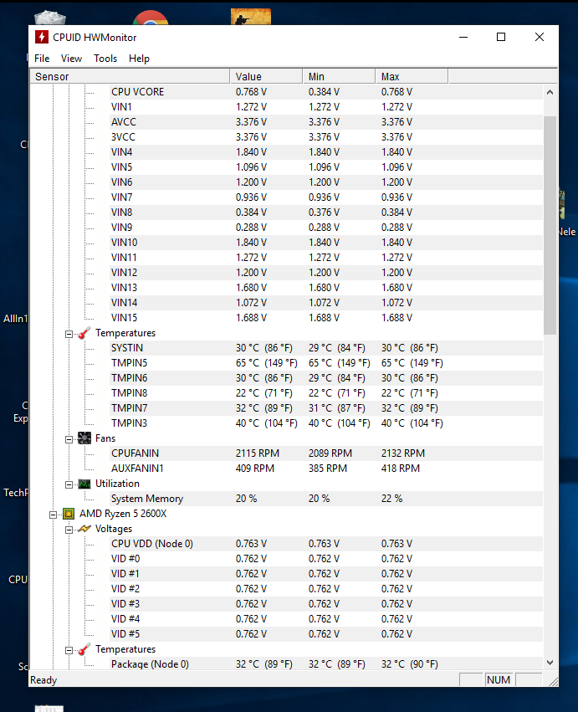Select the VIN7 row

pos(326,197)
